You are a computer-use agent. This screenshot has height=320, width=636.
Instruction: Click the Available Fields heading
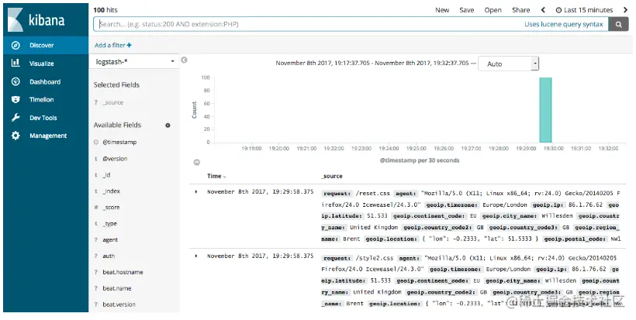pos(117,126)
